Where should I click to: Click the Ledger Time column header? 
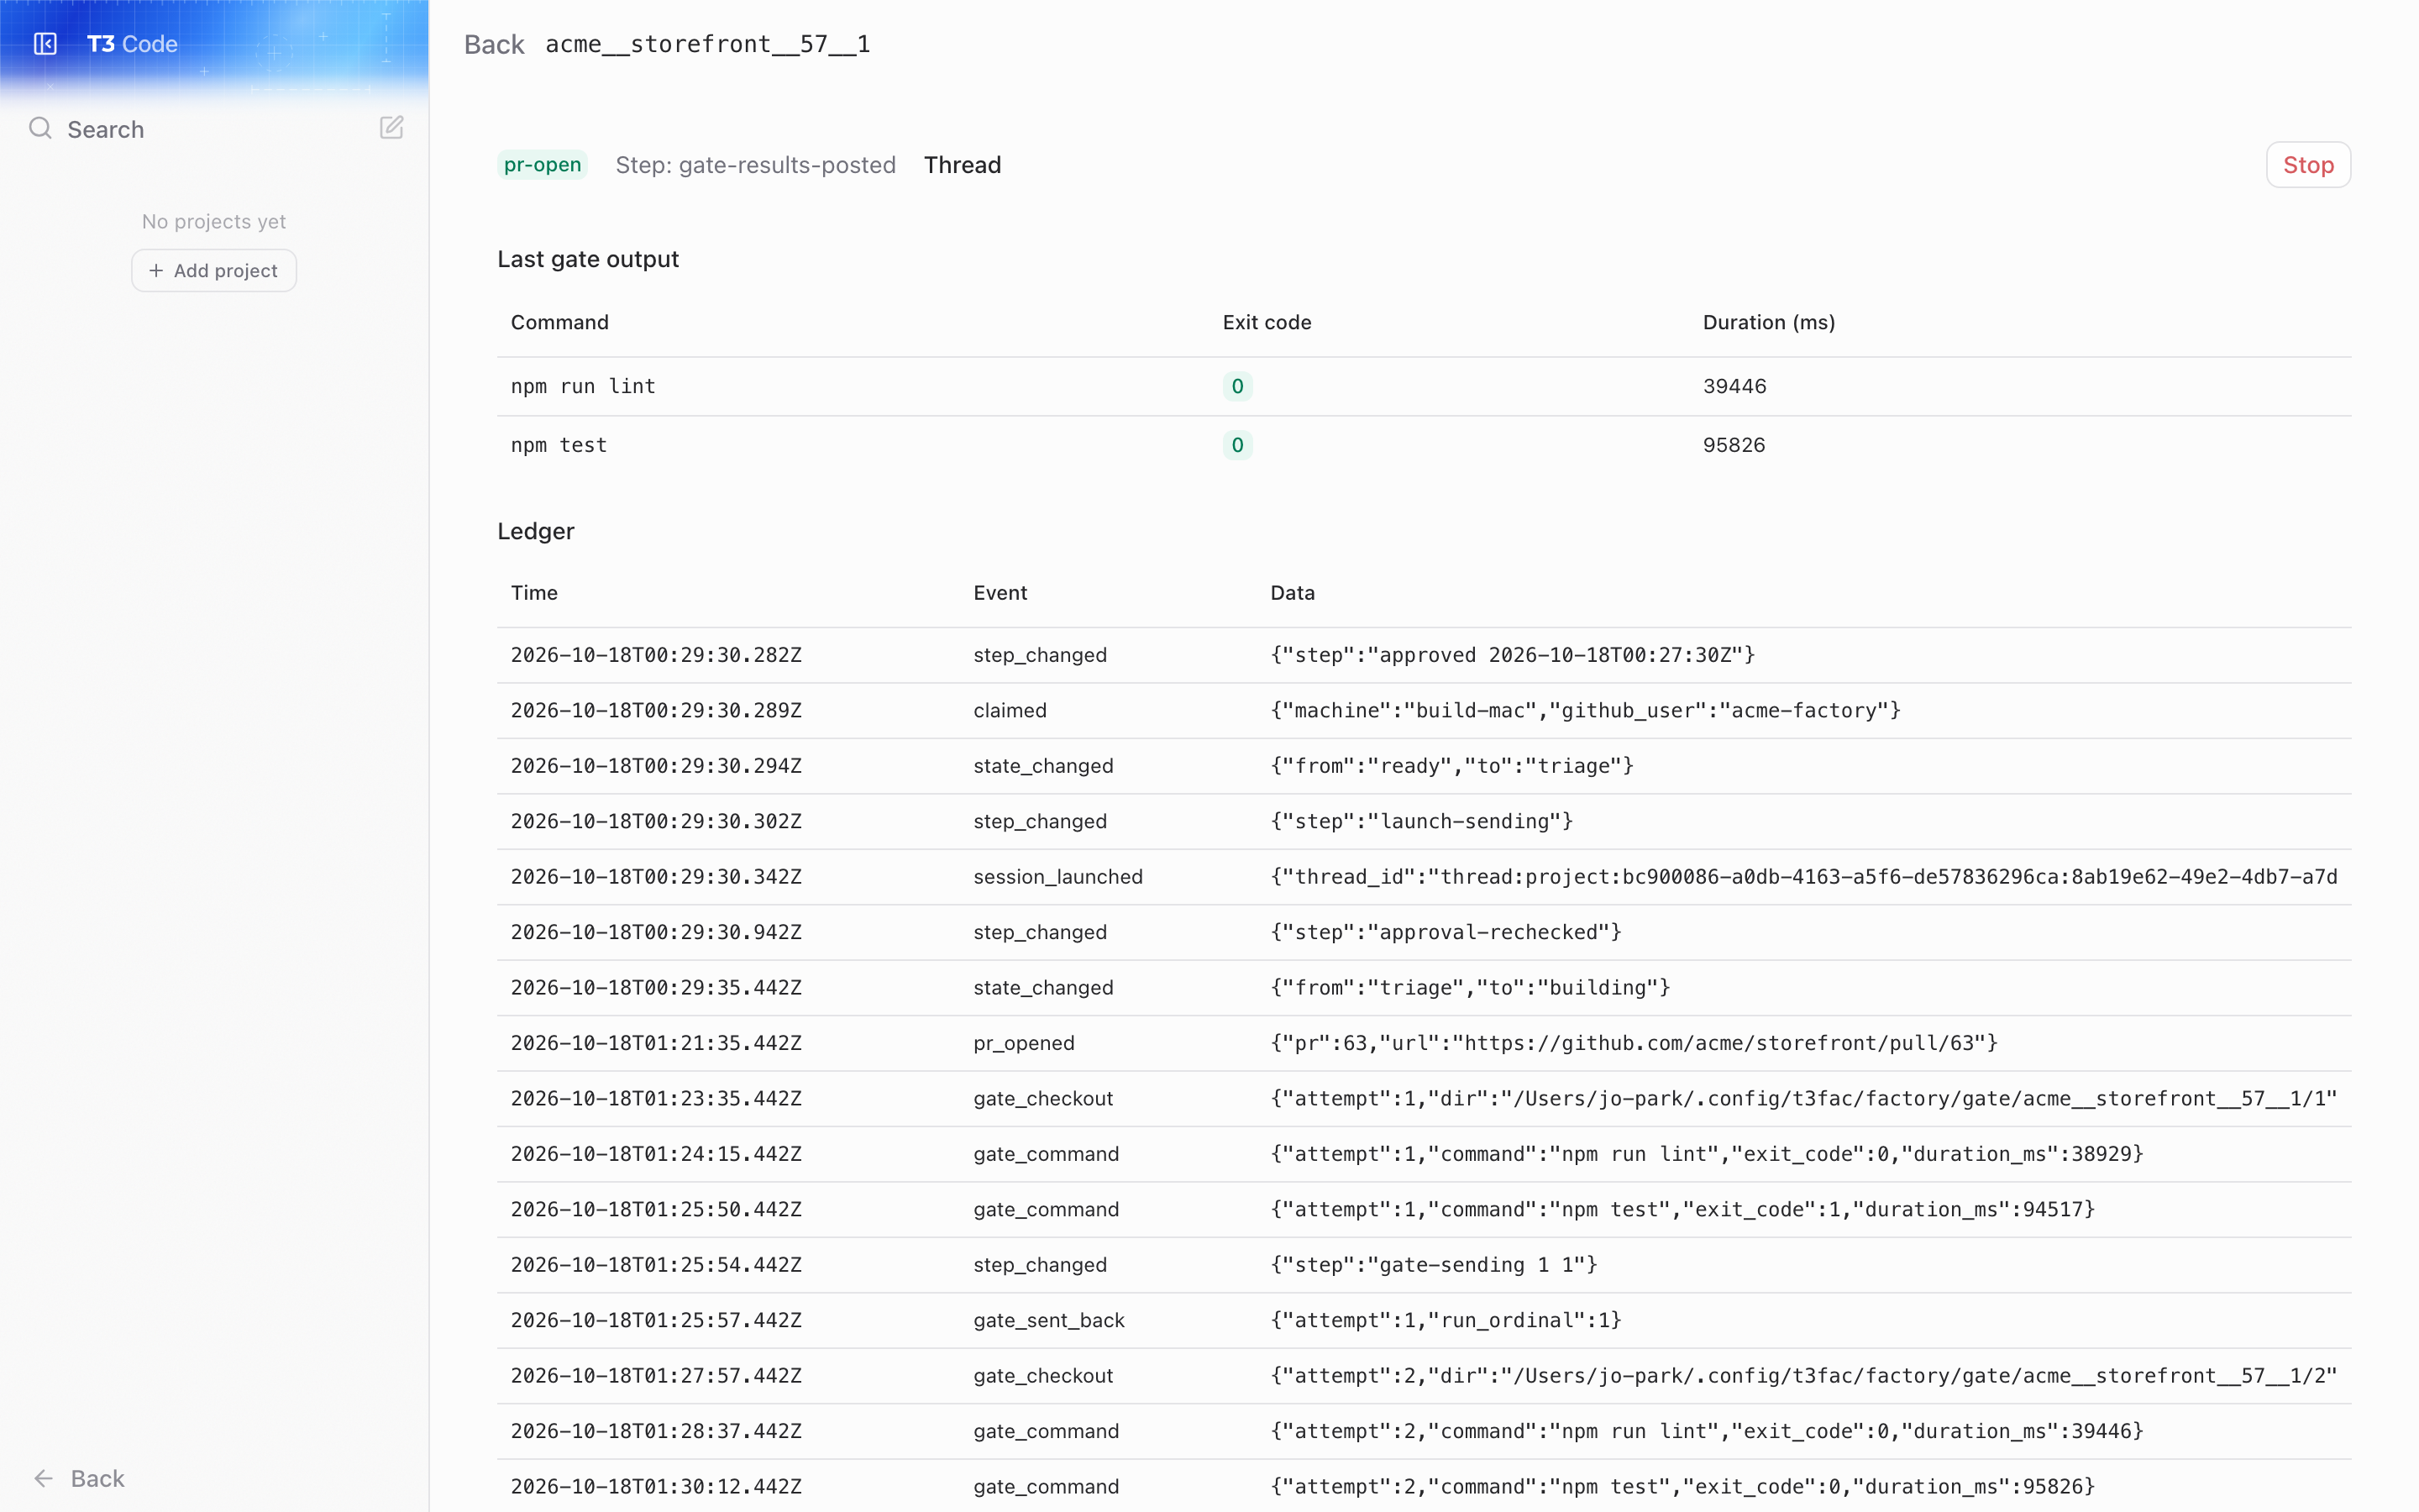[x=534, y=592]
